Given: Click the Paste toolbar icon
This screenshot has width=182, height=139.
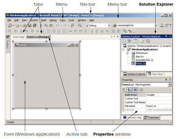Looking at the screenshot, I should coord(51,25).
